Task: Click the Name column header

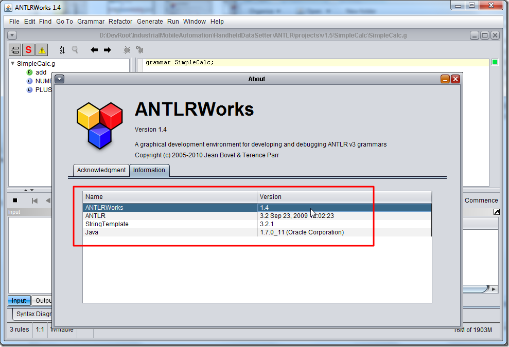Action: [x=170, y=197]
